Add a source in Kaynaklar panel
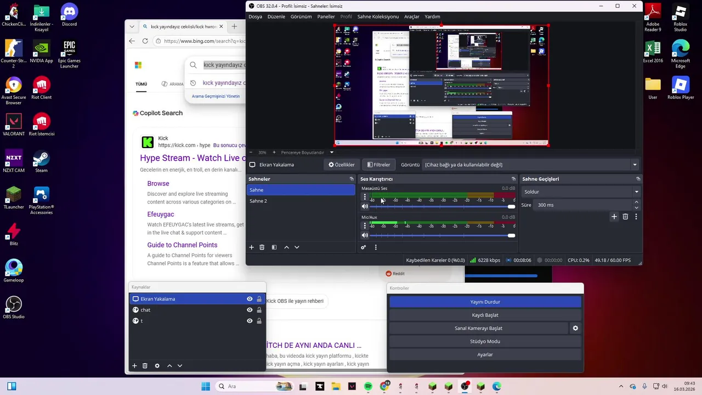Screen dimensions: 702x395 (x=134, y=366)
